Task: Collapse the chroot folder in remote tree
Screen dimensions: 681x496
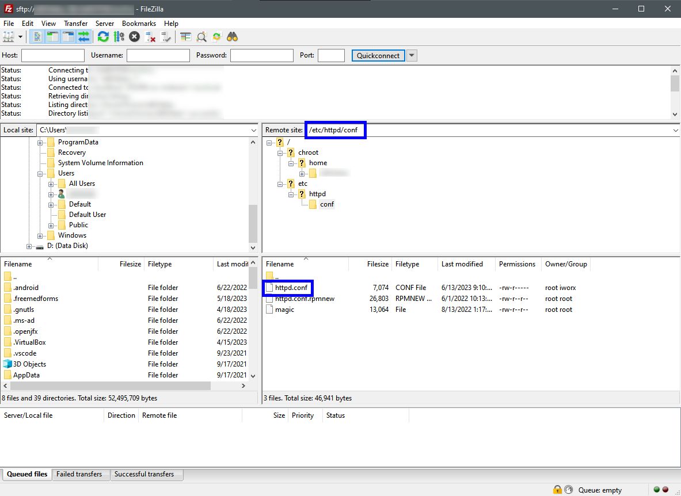Action: point(280,152)
